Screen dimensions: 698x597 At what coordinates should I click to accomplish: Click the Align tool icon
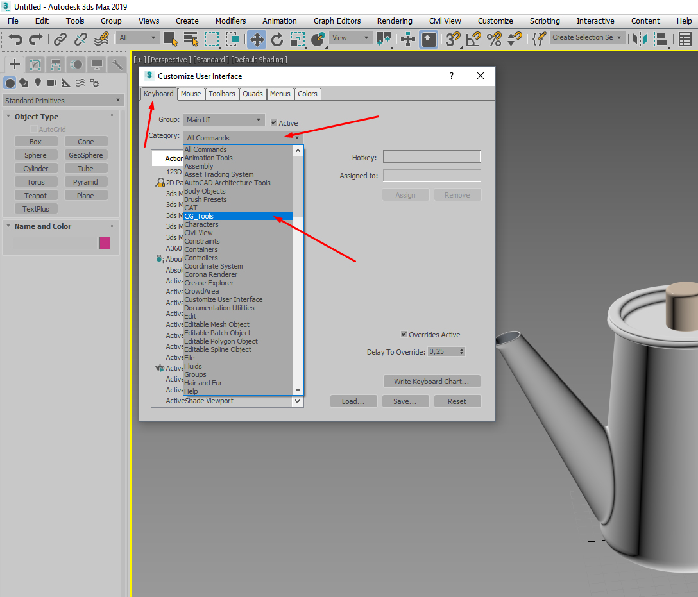pos(661,39)
